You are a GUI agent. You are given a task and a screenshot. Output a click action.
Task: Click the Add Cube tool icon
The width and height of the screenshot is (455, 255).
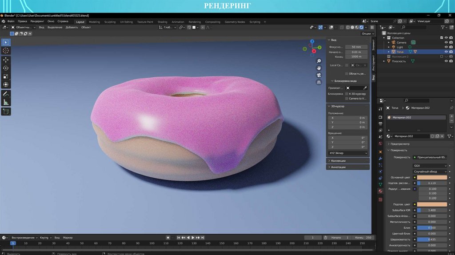tap(6, 112)
